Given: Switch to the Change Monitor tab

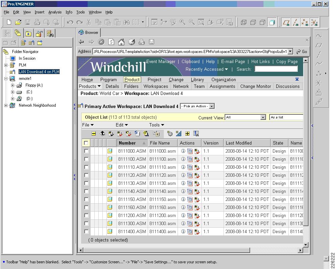Looking at the screenshot, I should (255, 87).
